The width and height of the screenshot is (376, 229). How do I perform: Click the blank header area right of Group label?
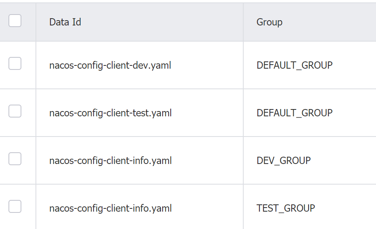[329, 22]
